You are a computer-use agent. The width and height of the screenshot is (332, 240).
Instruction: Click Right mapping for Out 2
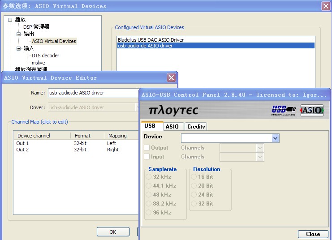(x=113, y=150)
